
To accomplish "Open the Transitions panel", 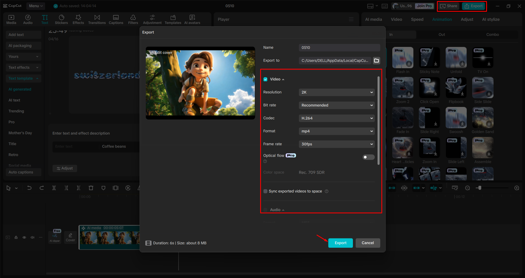I will coord(97,19).
